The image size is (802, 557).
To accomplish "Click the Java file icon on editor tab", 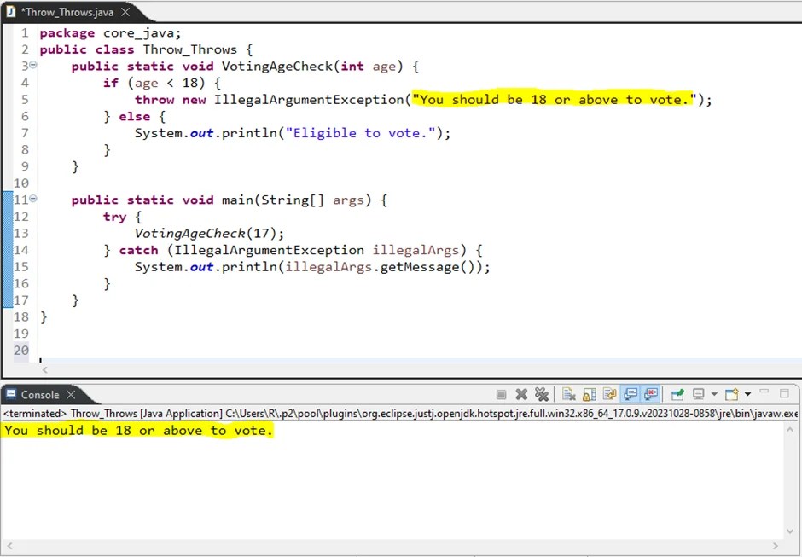I will point(11,12).
